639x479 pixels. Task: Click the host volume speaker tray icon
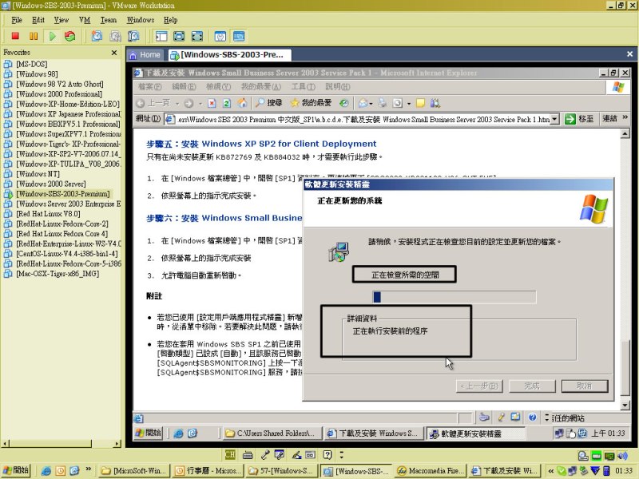pos(622,455)
